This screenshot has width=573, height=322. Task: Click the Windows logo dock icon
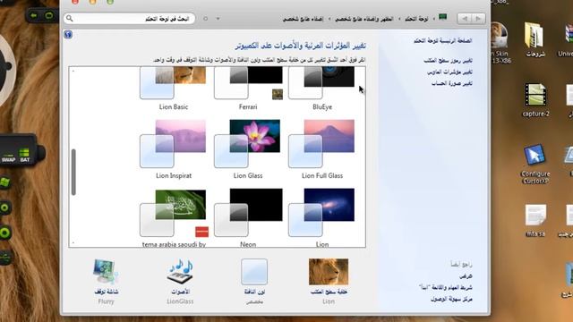(x=4, y=182)
